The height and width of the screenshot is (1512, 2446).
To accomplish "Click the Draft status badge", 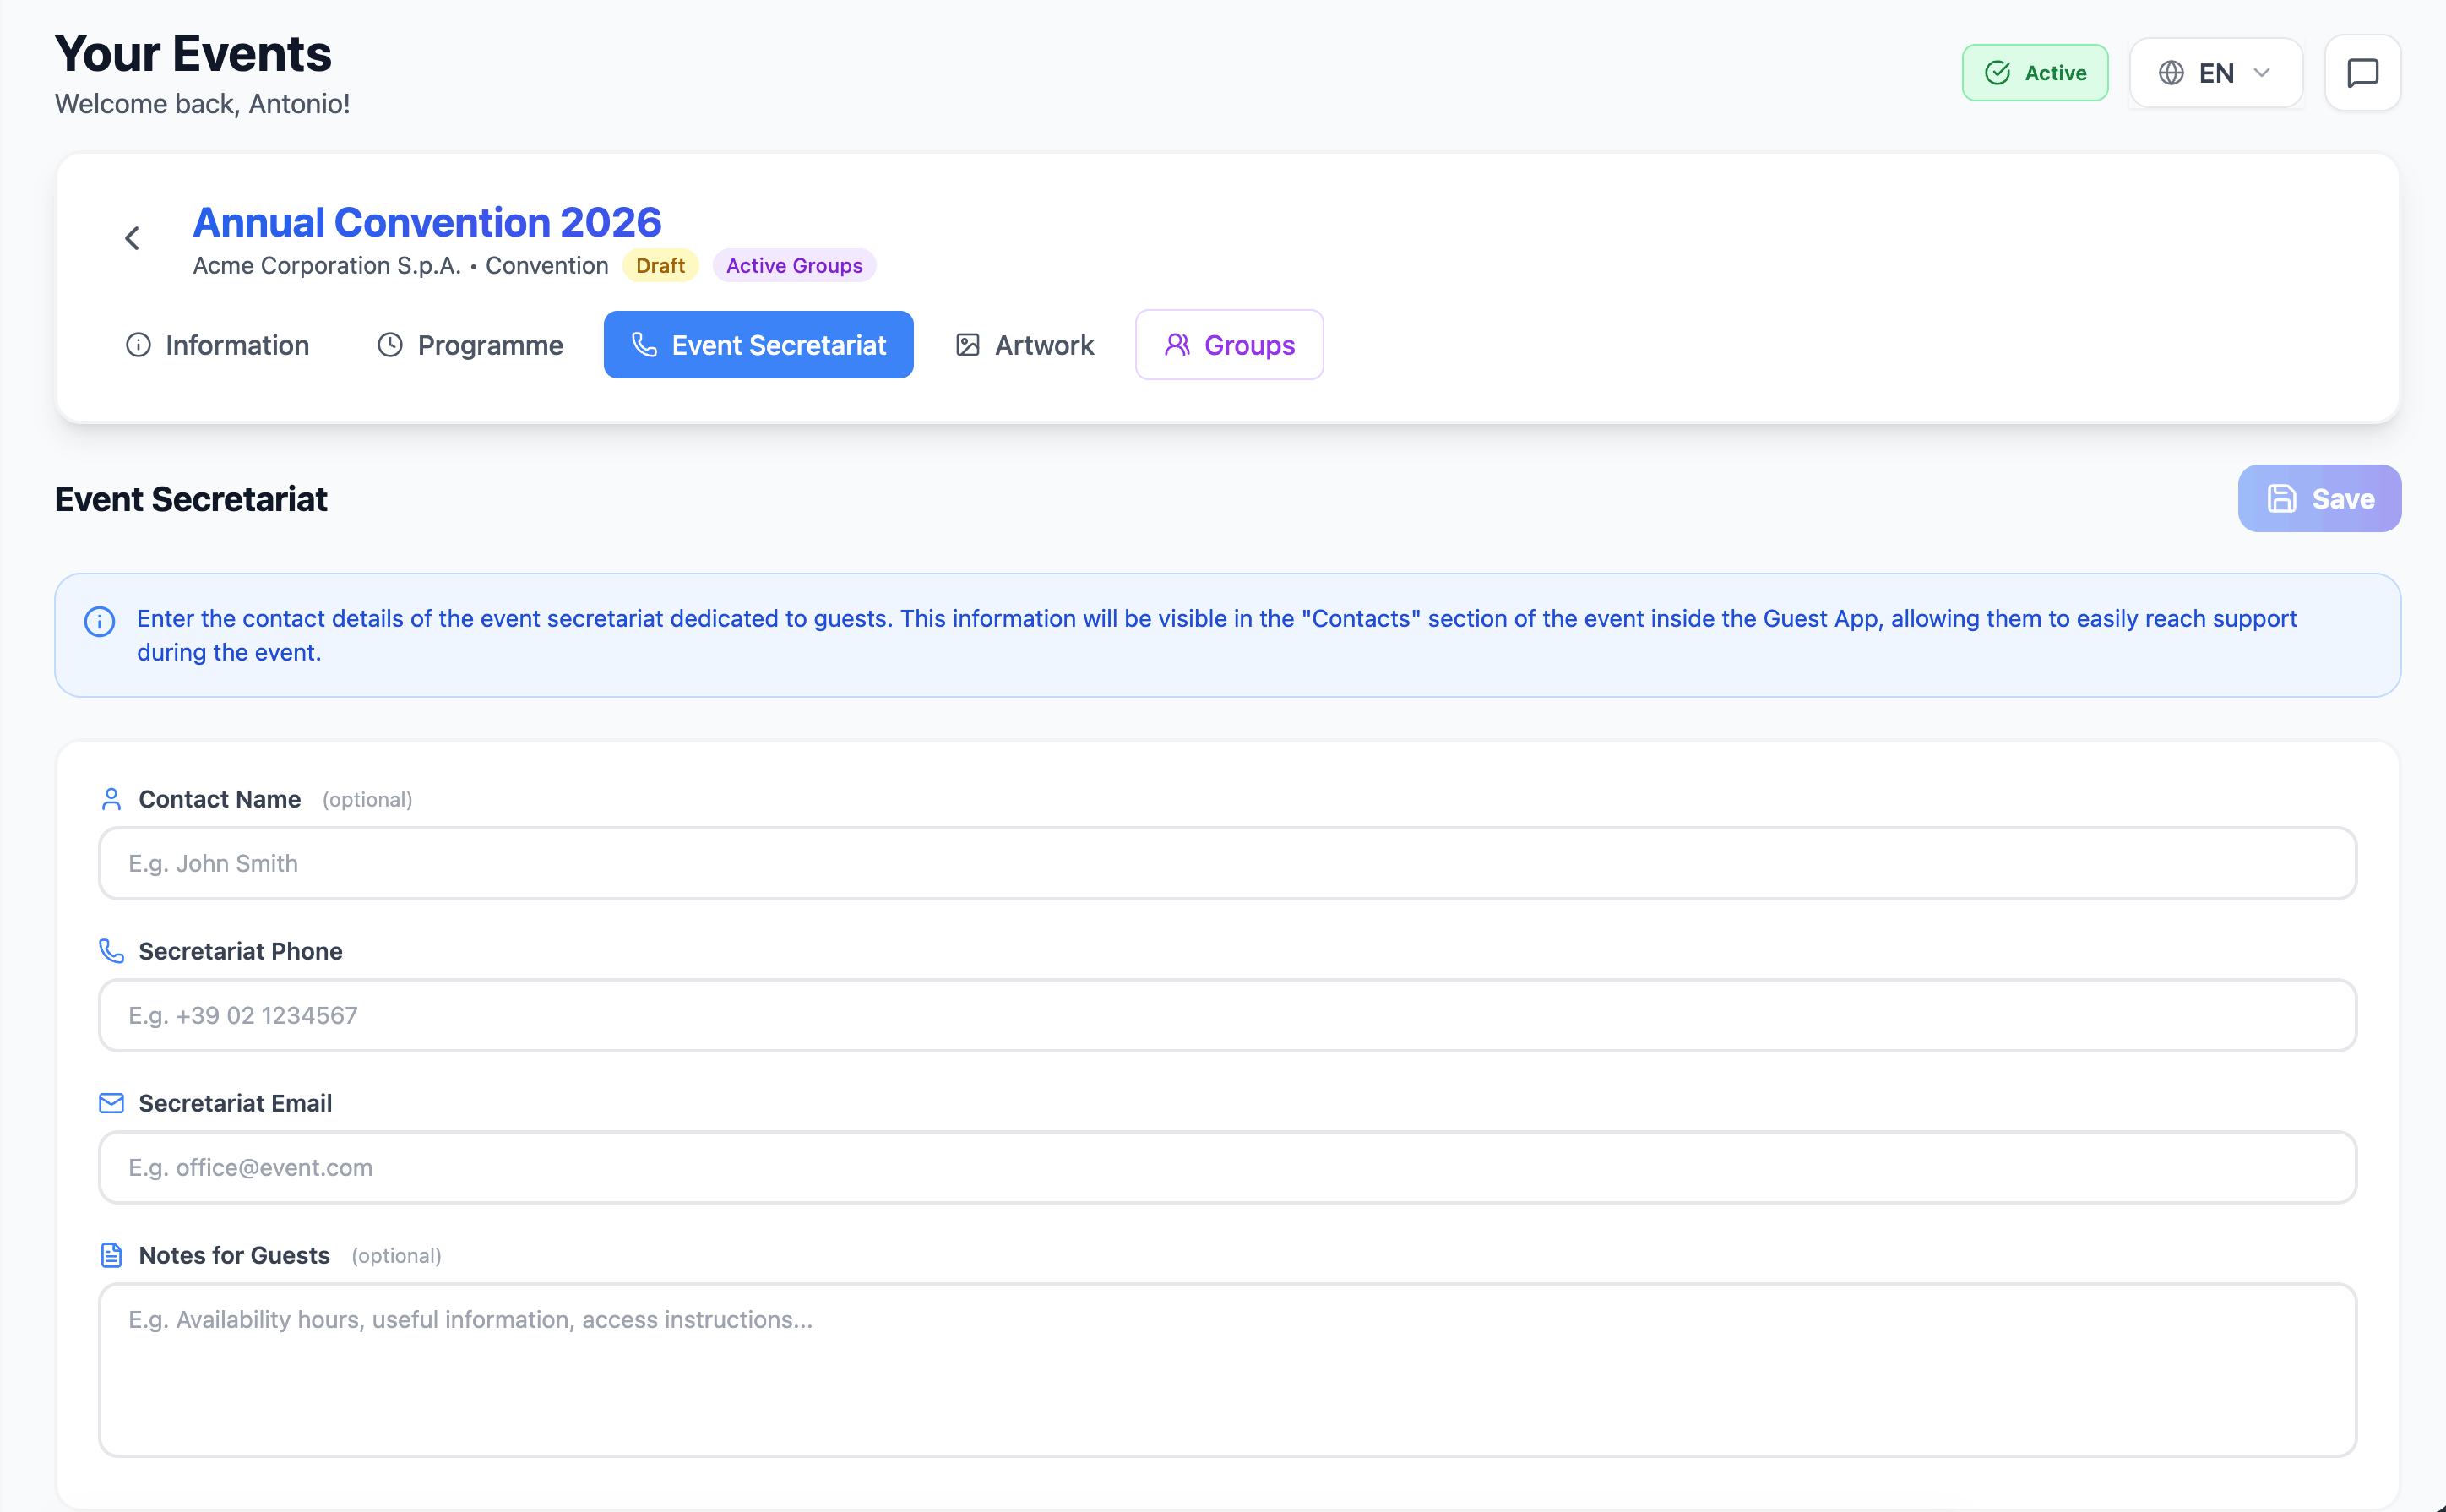I will 660,266.
